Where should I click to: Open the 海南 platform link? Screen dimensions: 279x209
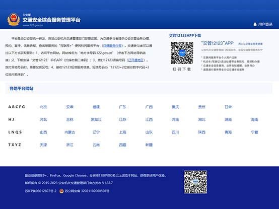254,119
